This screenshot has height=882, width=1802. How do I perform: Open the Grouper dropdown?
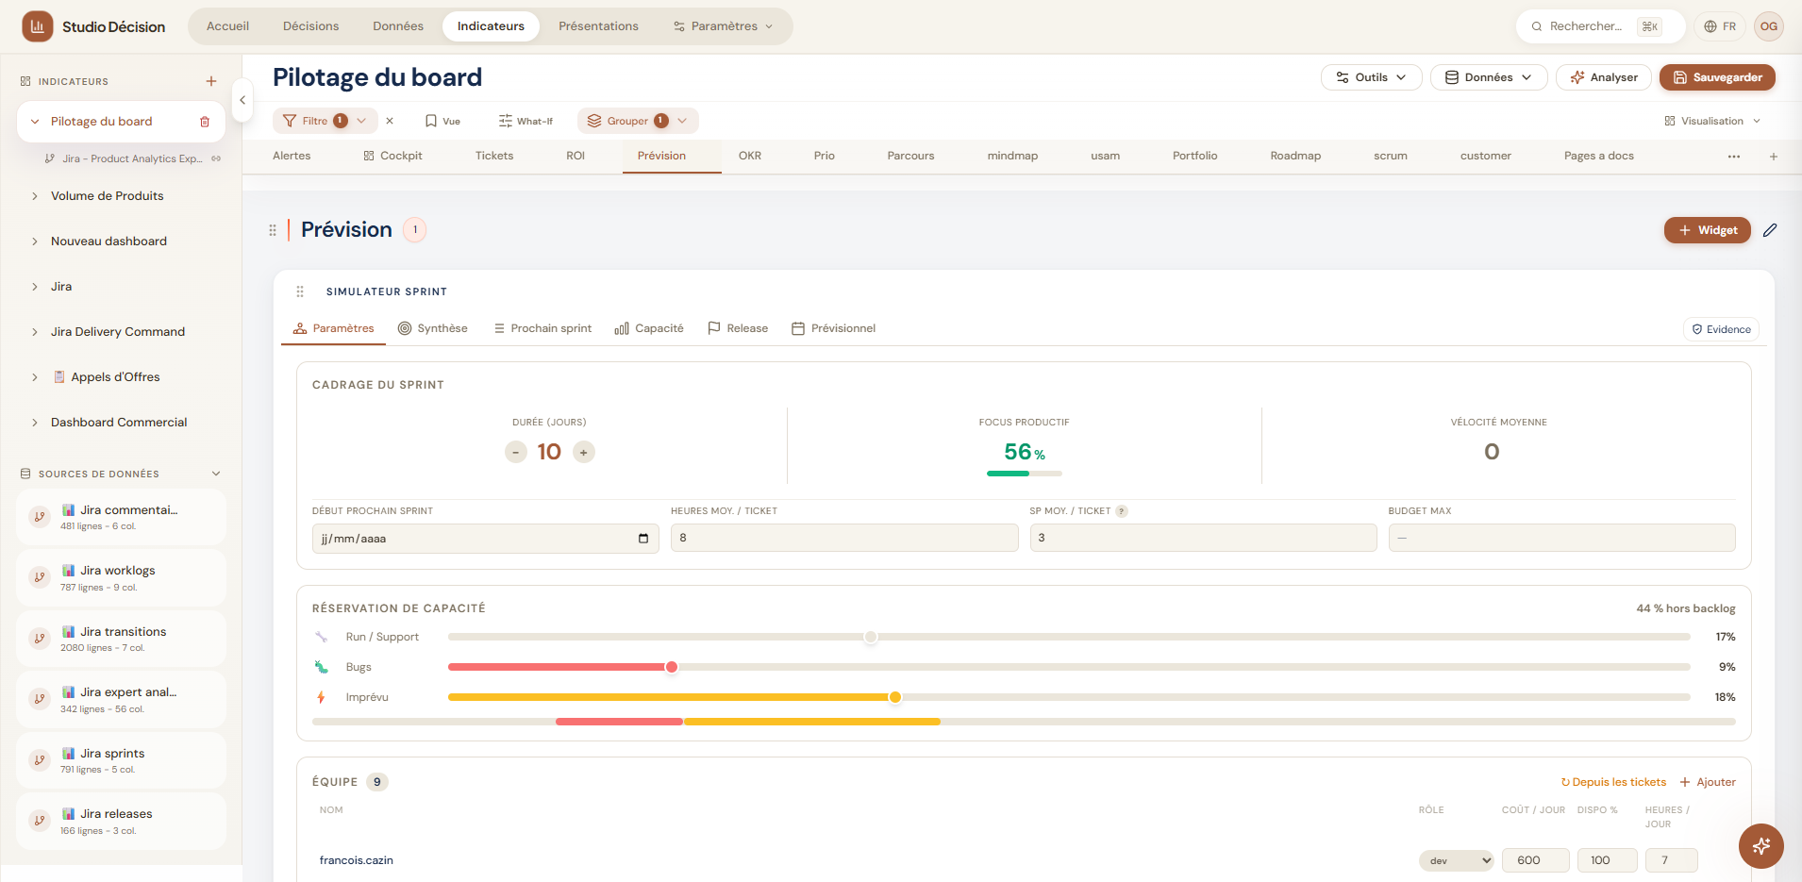tap(638, 121)
